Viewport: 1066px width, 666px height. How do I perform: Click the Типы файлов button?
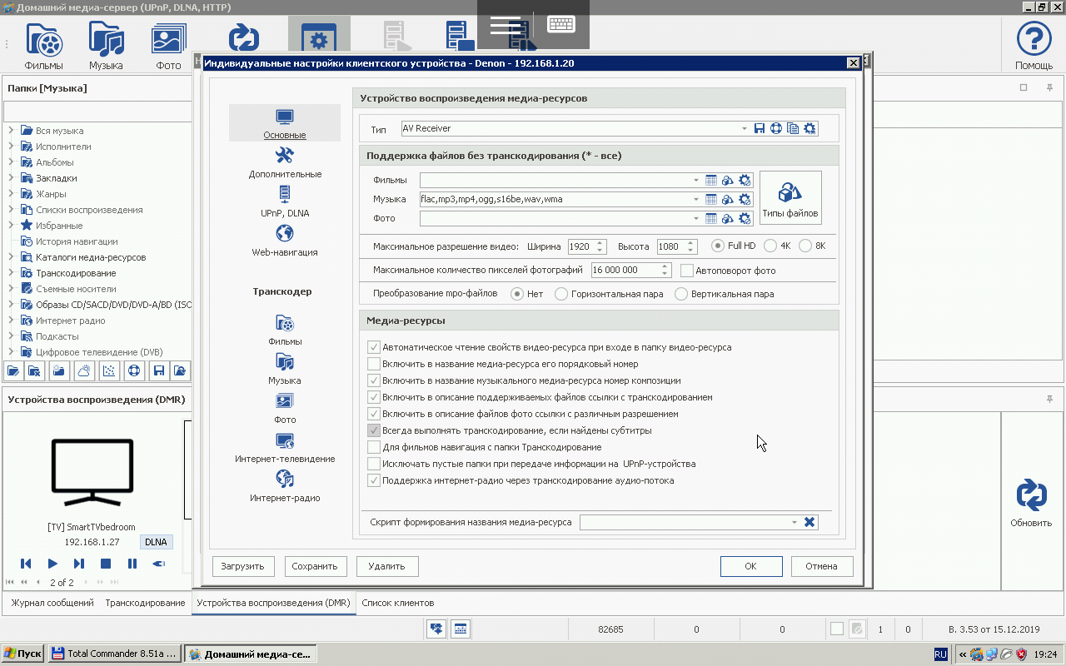(790, 199)
